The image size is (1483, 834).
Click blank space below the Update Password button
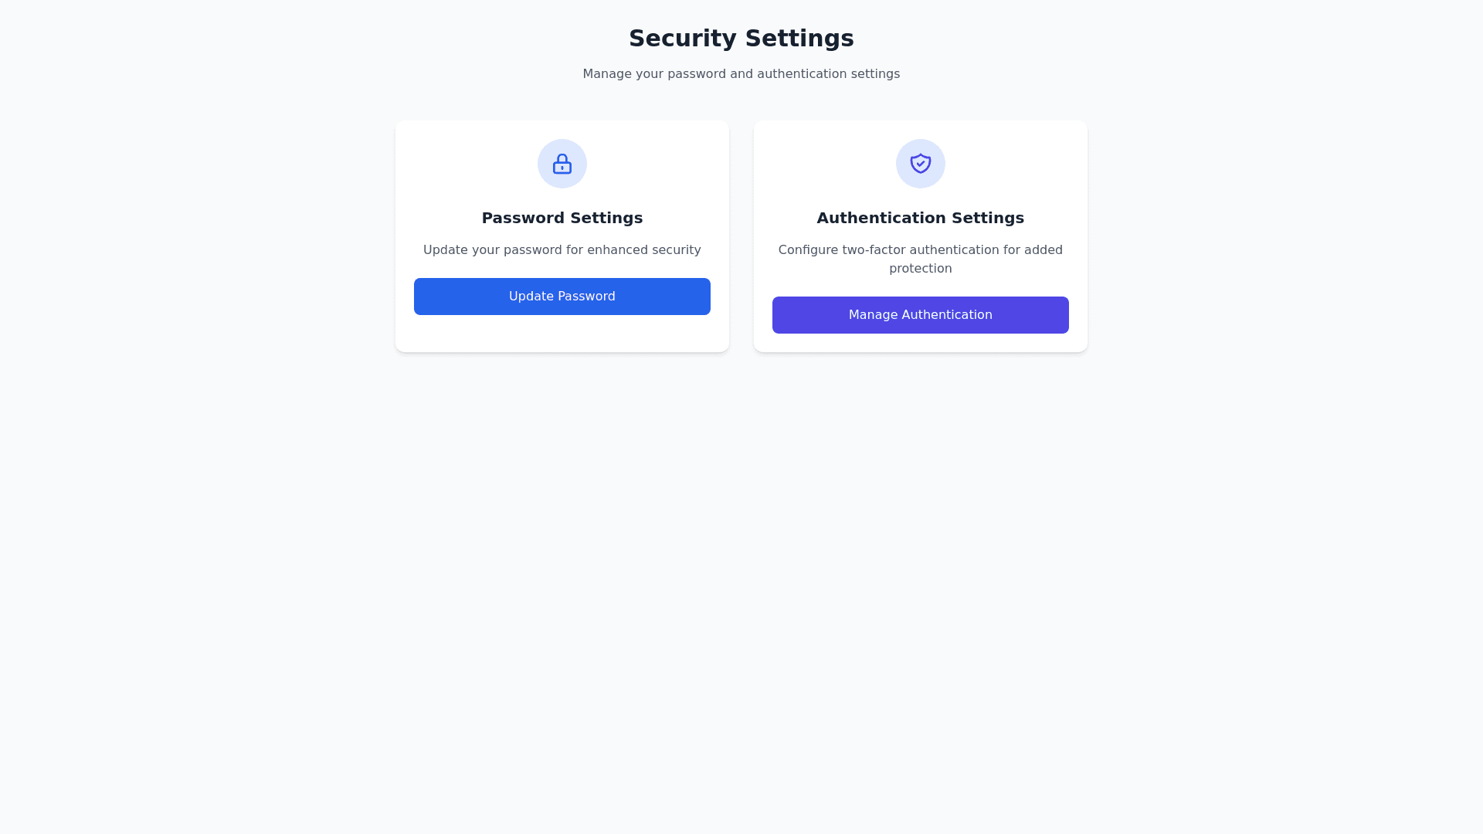562,334
